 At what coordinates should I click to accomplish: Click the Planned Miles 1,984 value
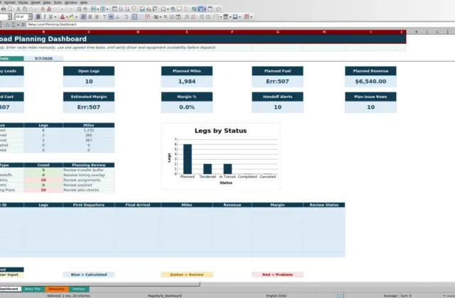point(187,82)
